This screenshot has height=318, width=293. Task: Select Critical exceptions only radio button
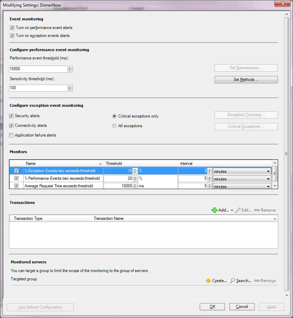pos(114,116)
